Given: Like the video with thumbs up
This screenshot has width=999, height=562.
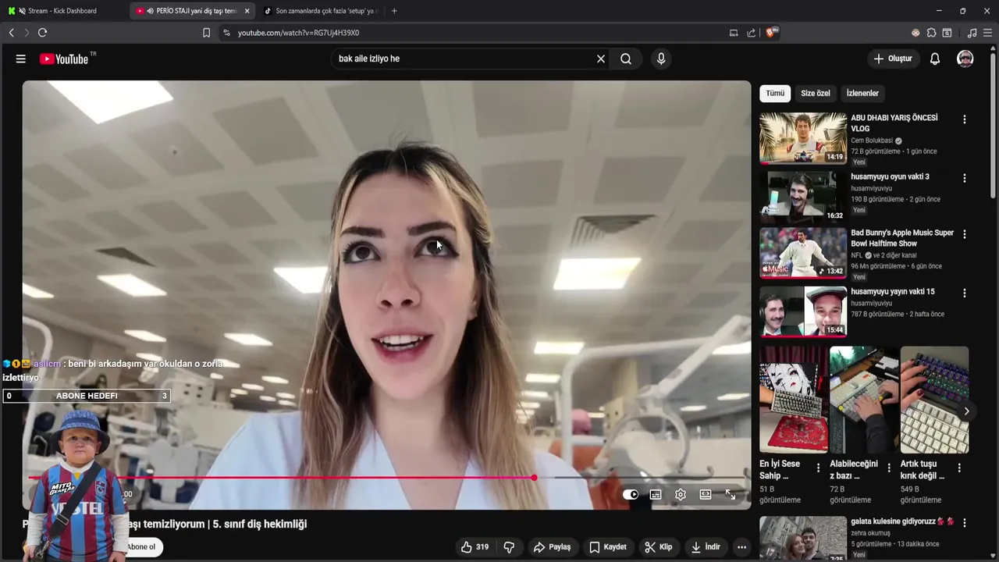Looking at the screenshot, I should (475, 547).
